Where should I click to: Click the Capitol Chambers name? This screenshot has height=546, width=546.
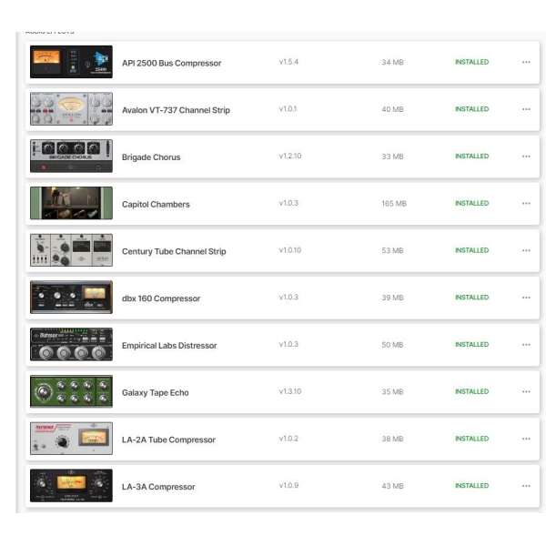[x=156, y=205]
